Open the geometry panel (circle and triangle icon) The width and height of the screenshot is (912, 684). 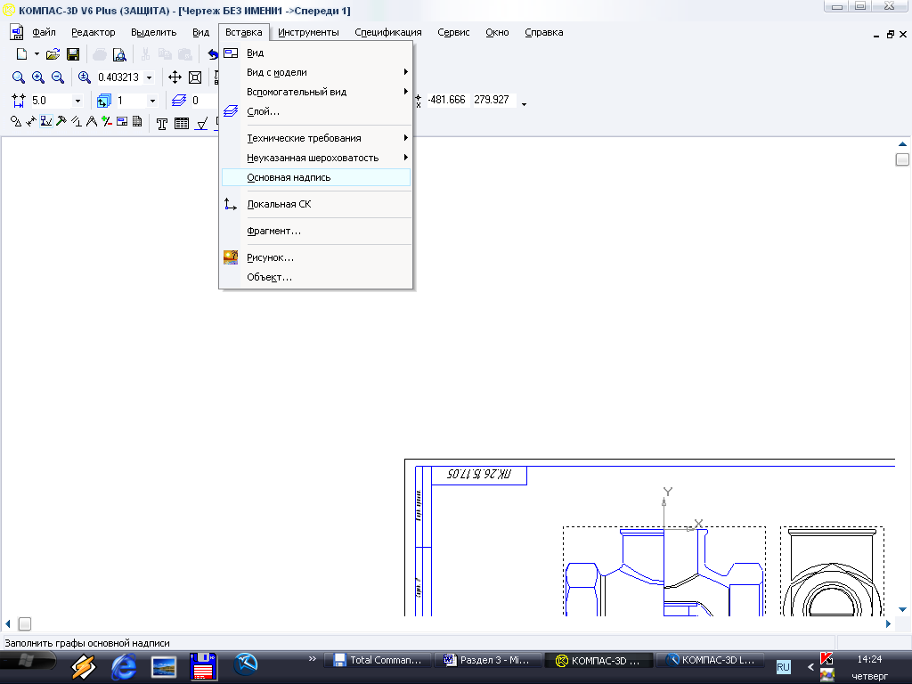16,121
